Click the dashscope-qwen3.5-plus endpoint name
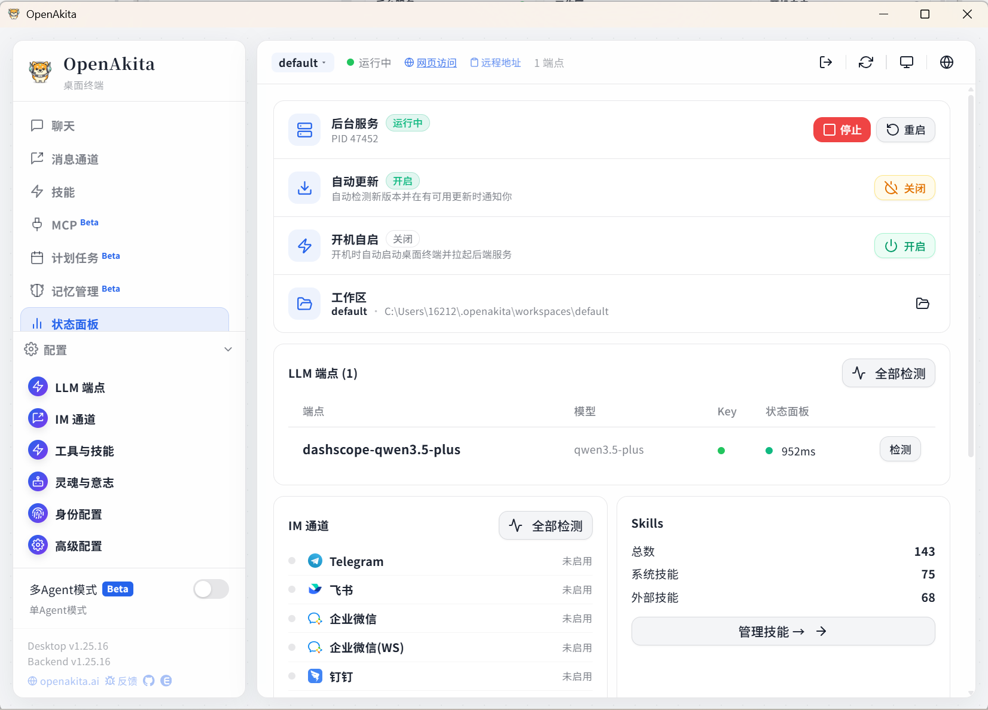 [x=382, y=449]
